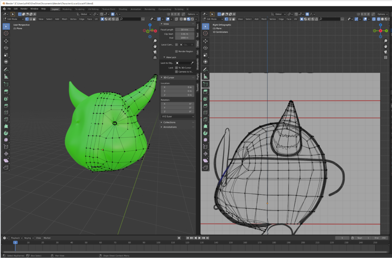Activate the Move tool in left viewport
Image resolution: width=392 pixels, height=258 pixels.
(x=6, y=41)
